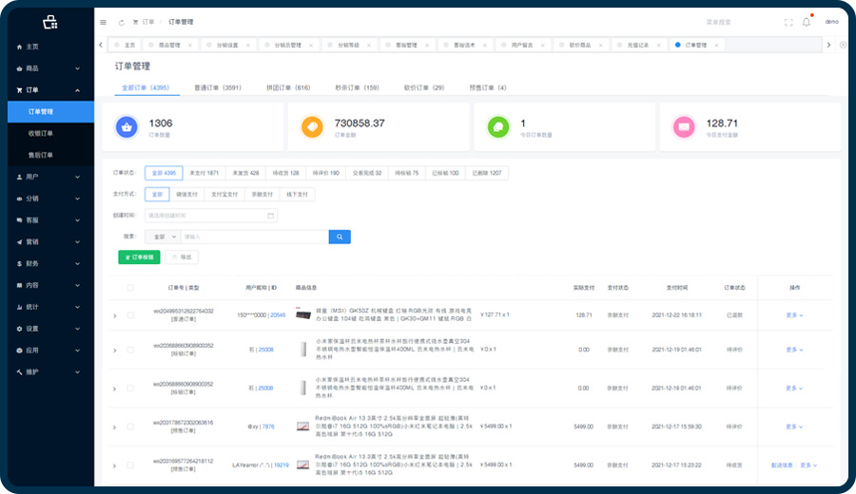Image resolution: width=856 pixels, height=494 pixels.
Task: Open the 全部 search type dropdown
Action: (162, 237)
